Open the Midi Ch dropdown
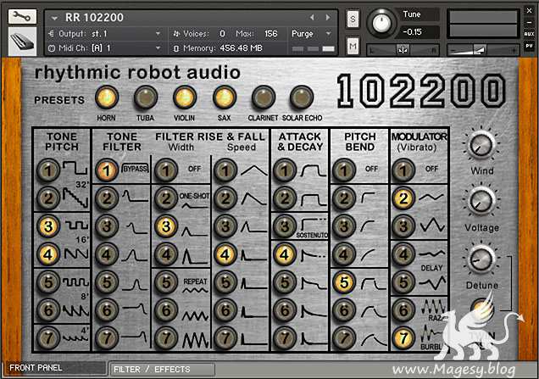The height and width of the screenshot is (379, 539). tap(104, 47)
